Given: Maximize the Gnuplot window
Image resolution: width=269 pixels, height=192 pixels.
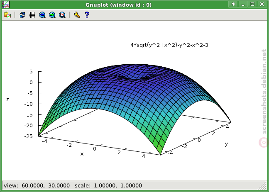Looking at the screenshot, I should coord(252,4).
